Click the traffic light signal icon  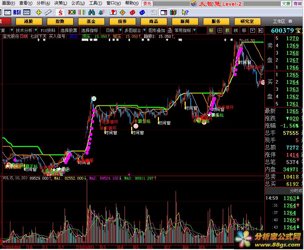click(x=71, y=12)
